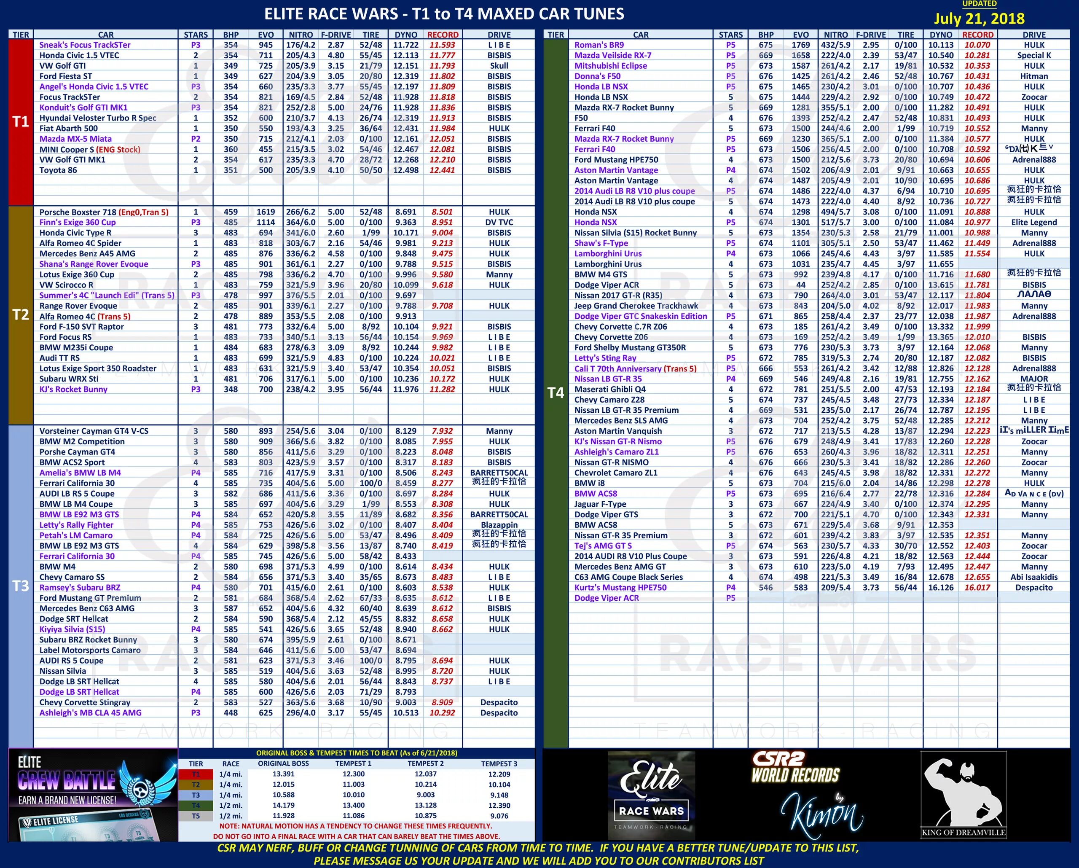Click 'Finn's Exige 360 Cup' entry
The width and height of the screenshot is (1079, 868).
(x=78, y=222)
